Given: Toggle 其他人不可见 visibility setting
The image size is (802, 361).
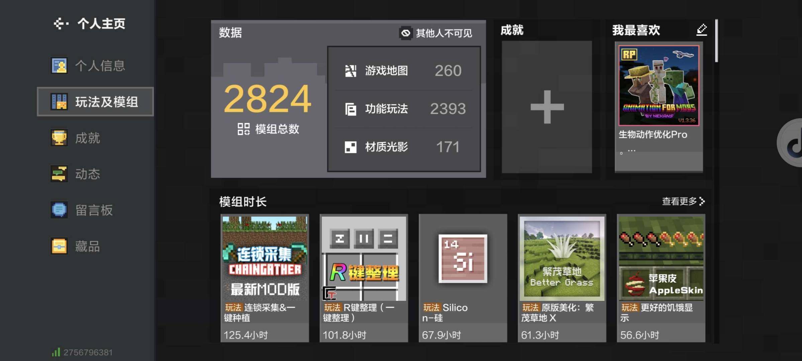Looking at the screenshot, I should point(406,33).
